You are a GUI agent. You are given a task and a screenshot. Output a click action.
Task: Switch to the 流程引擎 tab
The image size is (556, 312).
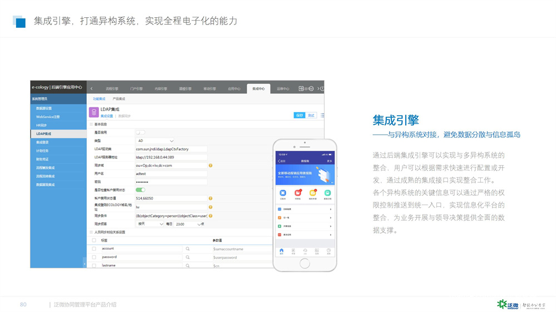(x=112, y=89)
